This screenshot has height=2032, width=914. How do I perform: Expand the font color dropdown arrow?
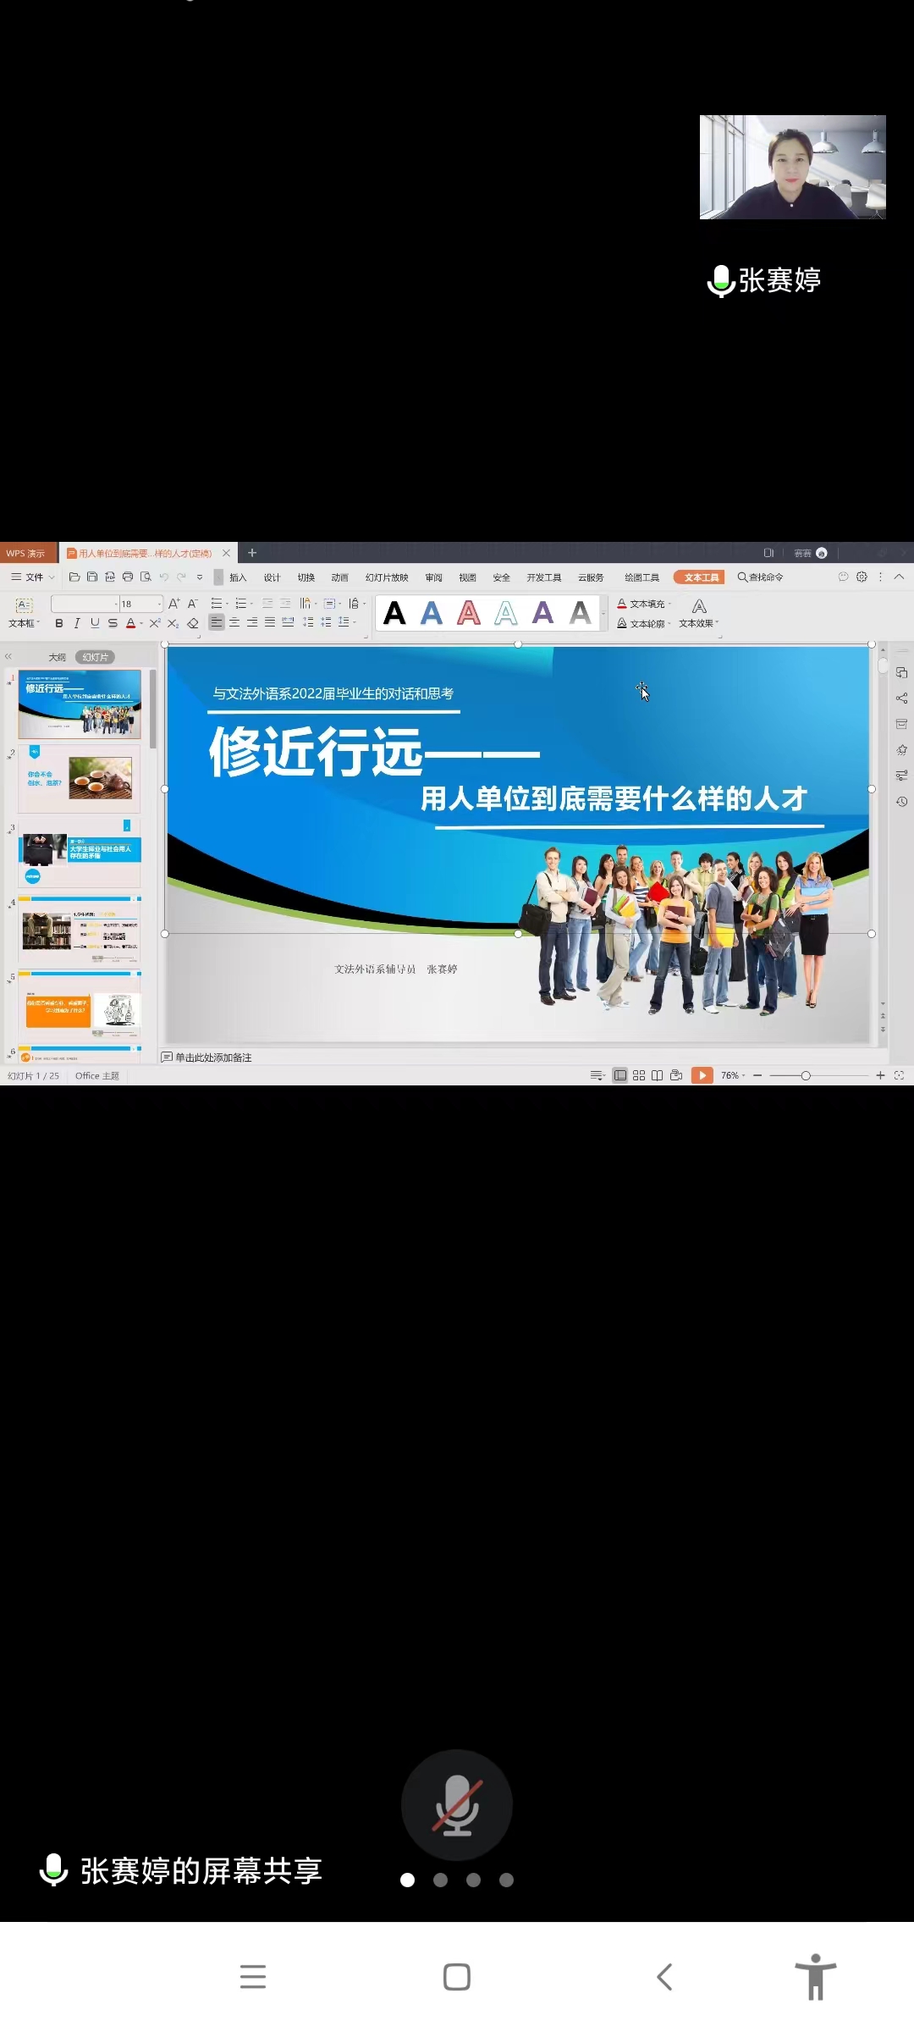tap(141, 624)
